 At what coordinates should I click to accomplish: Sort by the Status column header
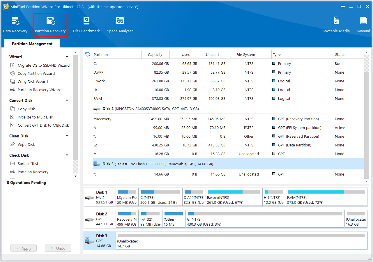click(349, 54)
